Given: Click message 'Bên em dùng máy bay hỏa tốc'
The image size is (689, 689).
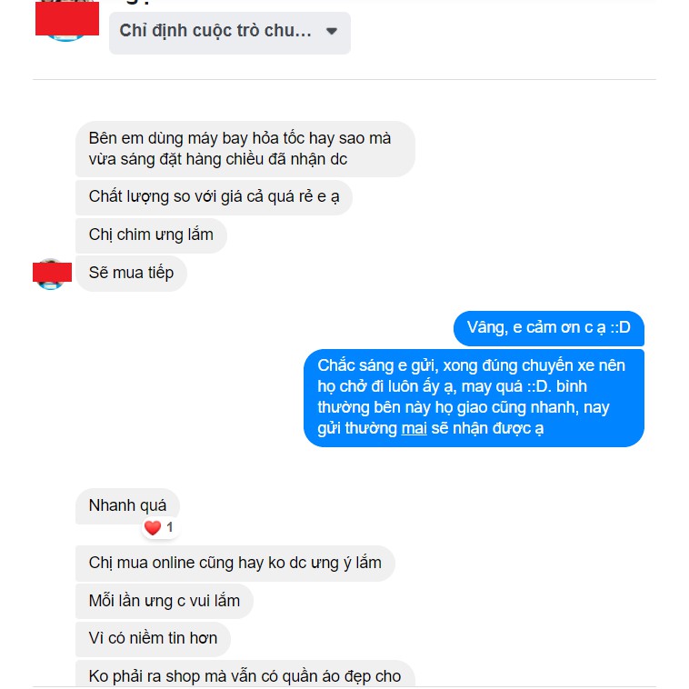Looking at the screenshot, I should [245, 149].
